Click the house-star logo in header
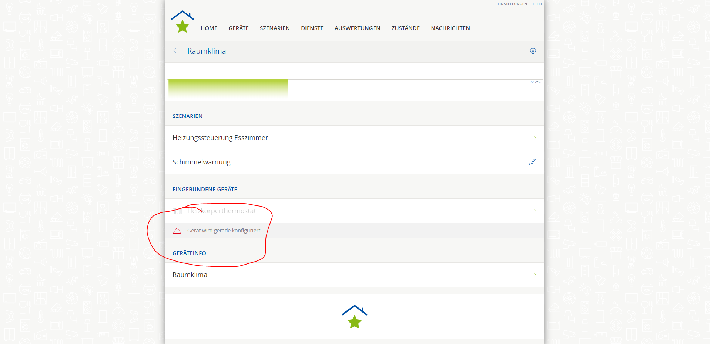Image resolution: width=710 pixels, height=344 pixels. coord(182,22)
